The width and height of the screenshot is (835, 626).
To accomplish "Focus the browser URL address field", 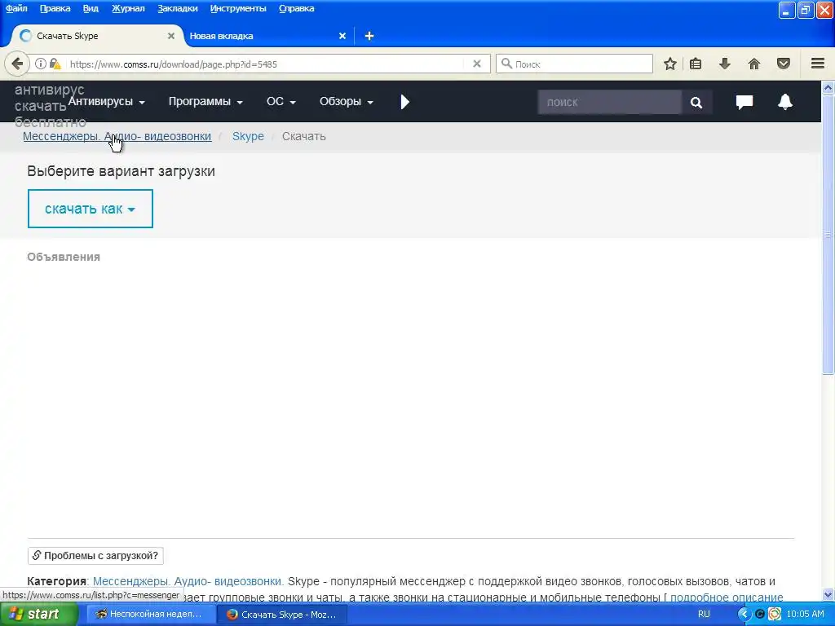I will (267, 64).
